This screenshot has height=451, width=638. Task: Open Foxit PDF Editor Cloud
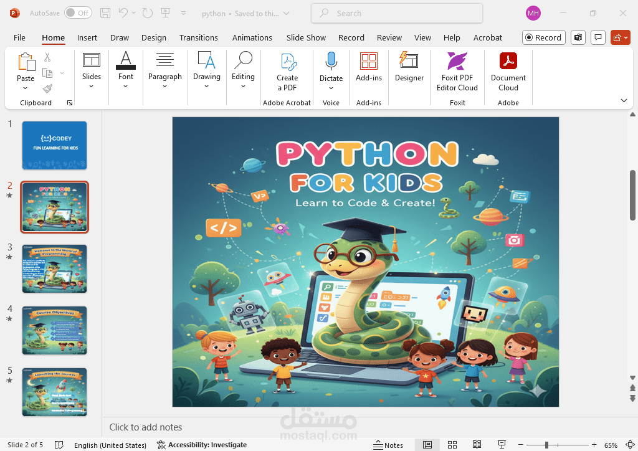[x=457, y=72]
